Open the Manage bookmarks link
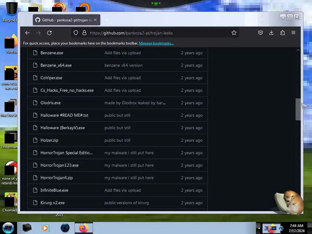Screen dimensions: 312x234 (x=156, y=43)
